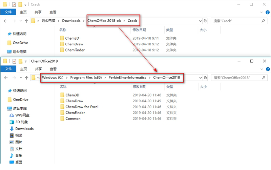Open recent locations dropdown in Crack window
Viewport: 271px width, 170px height.
(x=20, y=21)
